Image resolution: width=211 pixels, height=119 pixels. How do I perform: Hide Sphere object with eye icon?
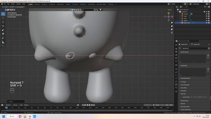(x=206, y=20)
